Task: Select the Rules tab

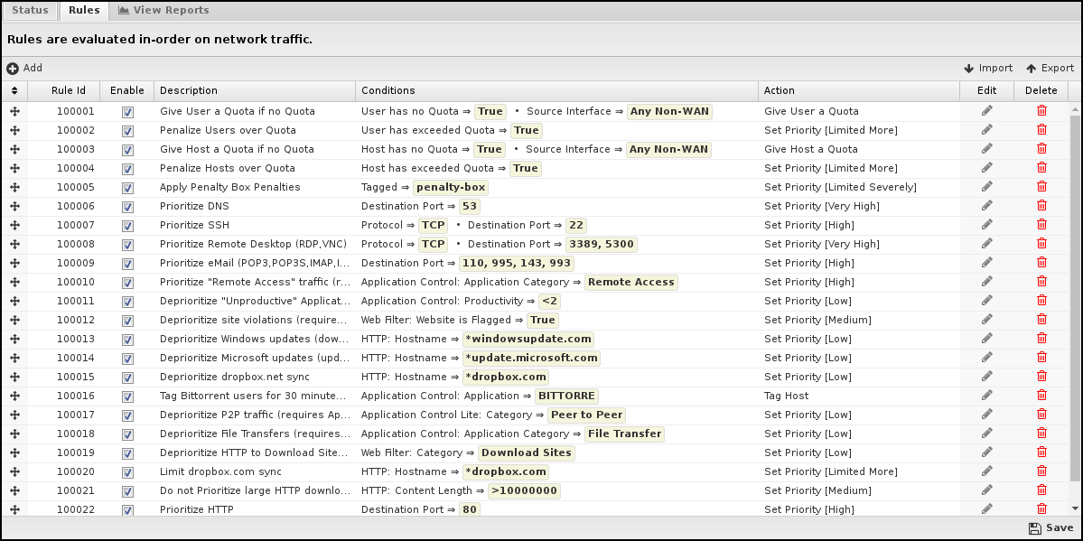Action: pos(84,10)
